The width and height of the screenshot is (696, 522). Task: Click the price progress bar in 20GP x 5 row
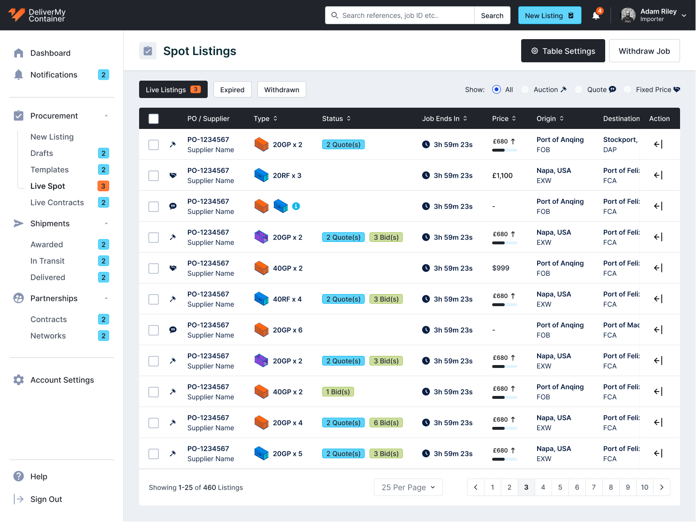pos(505,459)
